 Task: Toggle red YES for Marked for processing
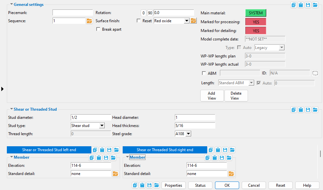pos(256,22)
